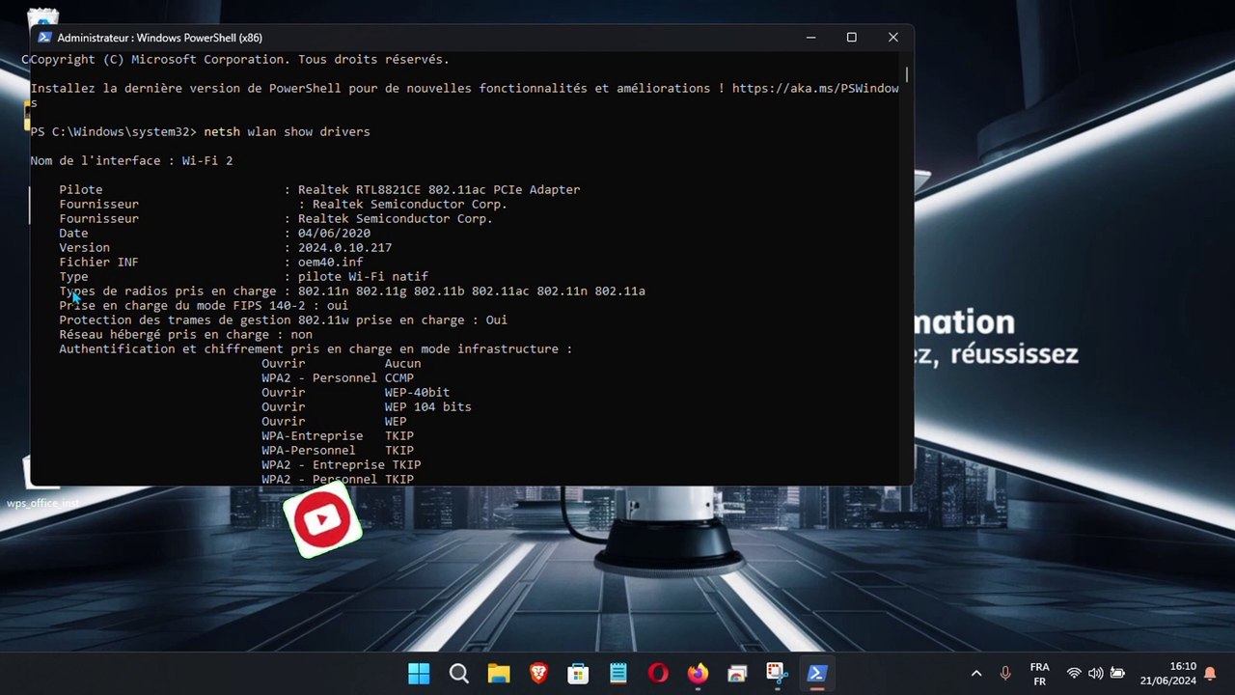Open Brave browser from the taskbar
The image size is (1235, 695).
click(538, 673)
